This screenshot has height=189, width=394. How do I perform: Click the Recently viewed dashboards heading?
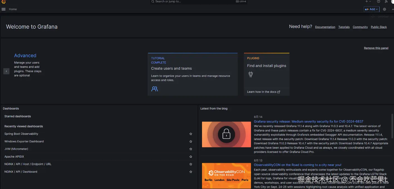click(24, 126)
